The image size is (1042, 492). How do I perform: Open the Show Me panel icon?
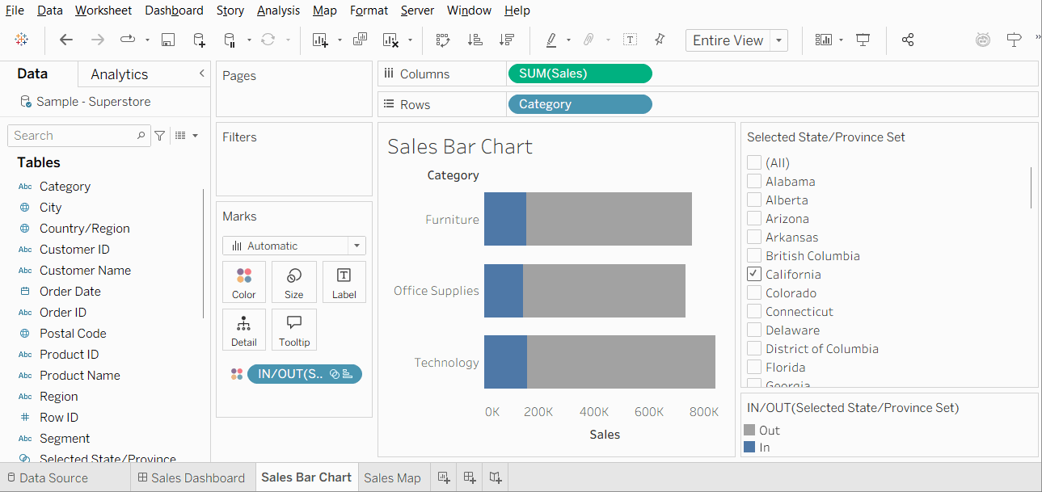(x=1015, y=40)
